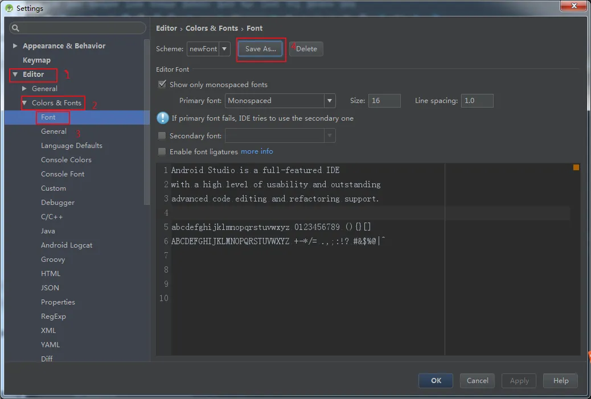Select Java colors entry
Viewport: 591px width, 399px height.
(48, 231)
